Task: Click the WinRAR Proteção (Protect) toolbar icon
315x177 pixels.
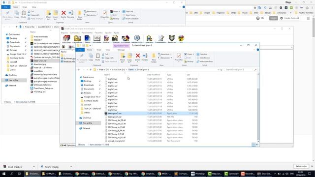Action: pyautogui.click(x=172, y=39)
